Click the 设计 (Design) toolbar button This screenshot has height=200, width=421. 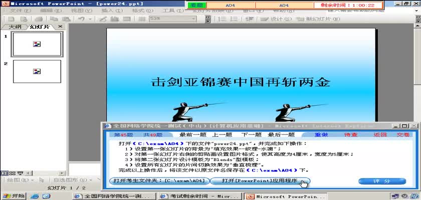pyautogui.click(x=276, y=19)
